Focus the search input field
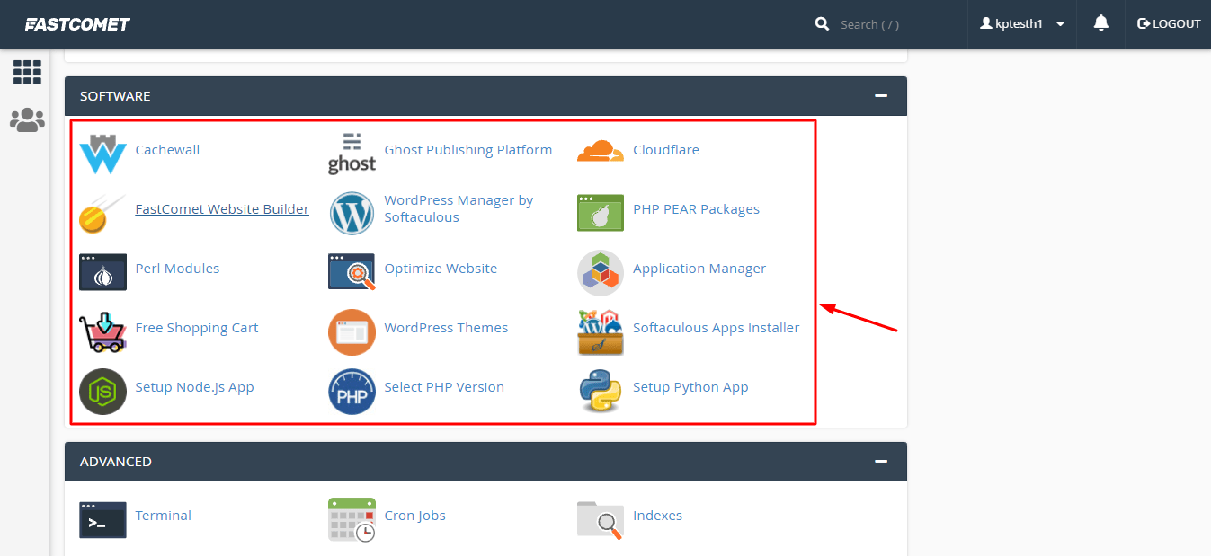The width and height of the screenshot is (1211, 556). tap(890, 24)
